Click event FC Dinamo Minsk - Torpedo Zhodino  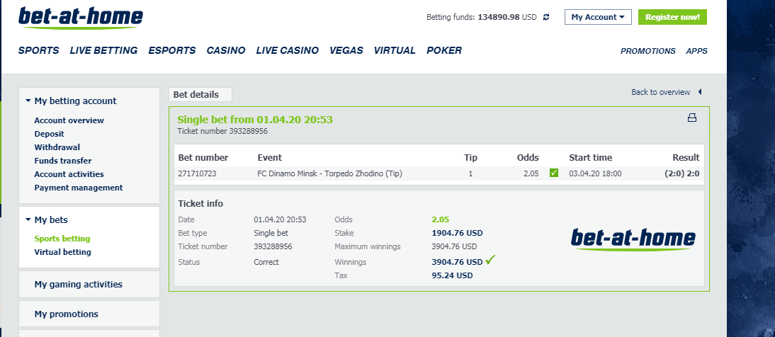[x=329, y=173]
